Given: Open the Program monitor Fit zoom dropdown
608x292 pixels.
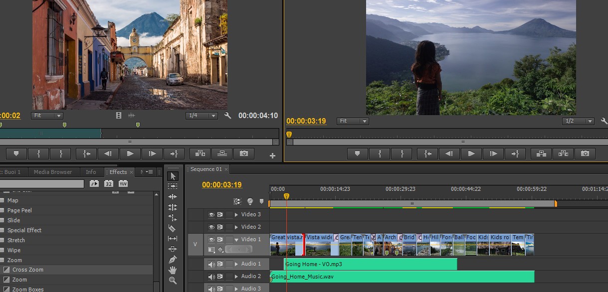Looking at the screenshot, I should [x=353, y=121].
